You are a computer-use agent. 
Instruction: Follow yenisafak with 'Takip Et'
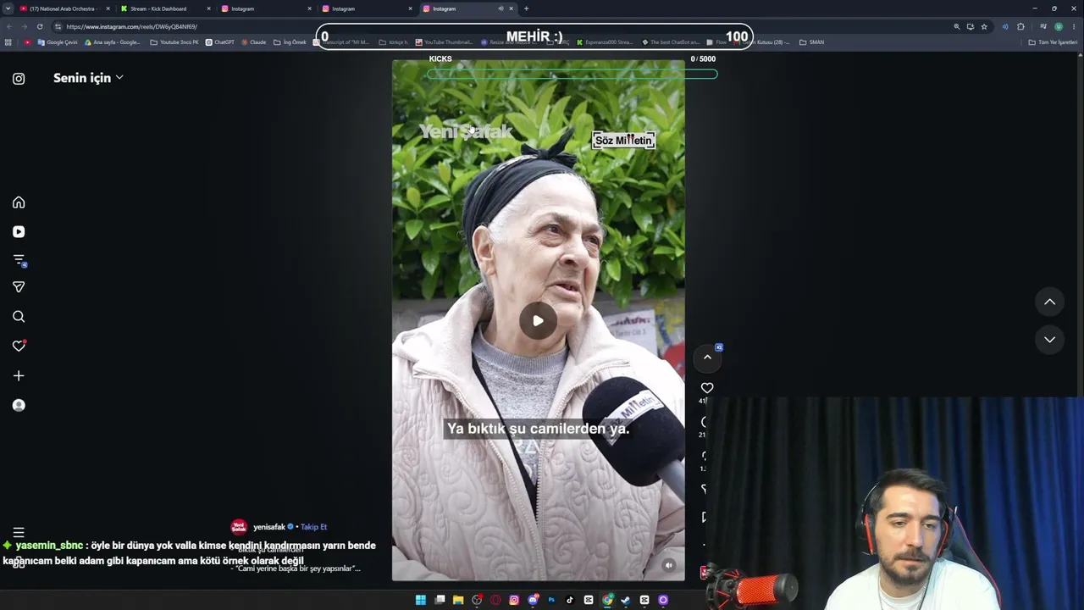[313, 527]
